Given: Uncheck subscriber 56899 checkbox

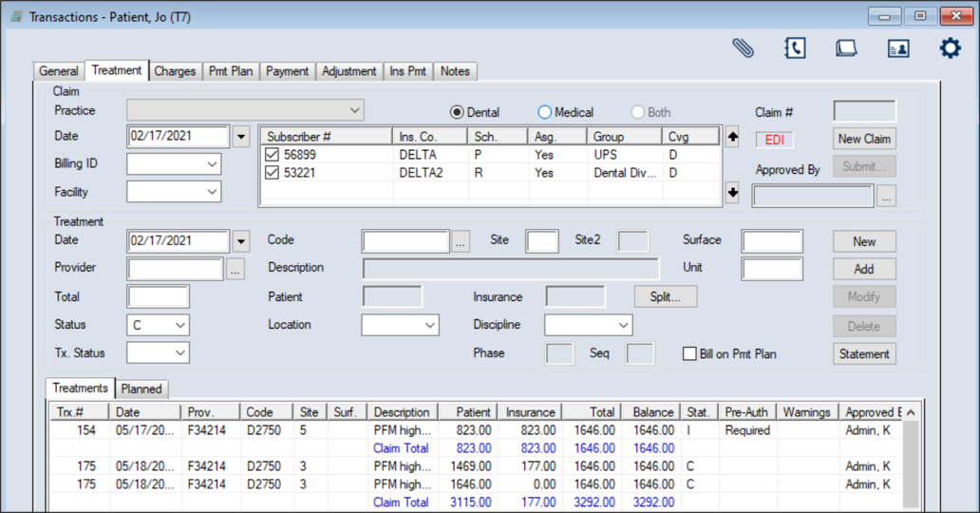Looking at the screenshot, I should point(273,155).
